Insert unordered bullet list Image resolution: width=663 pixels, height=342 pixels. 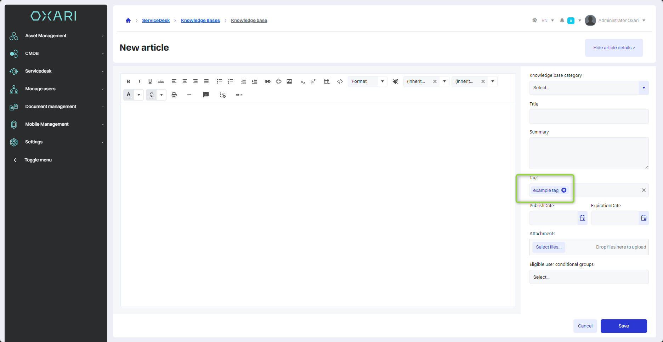tap(219, 81)
